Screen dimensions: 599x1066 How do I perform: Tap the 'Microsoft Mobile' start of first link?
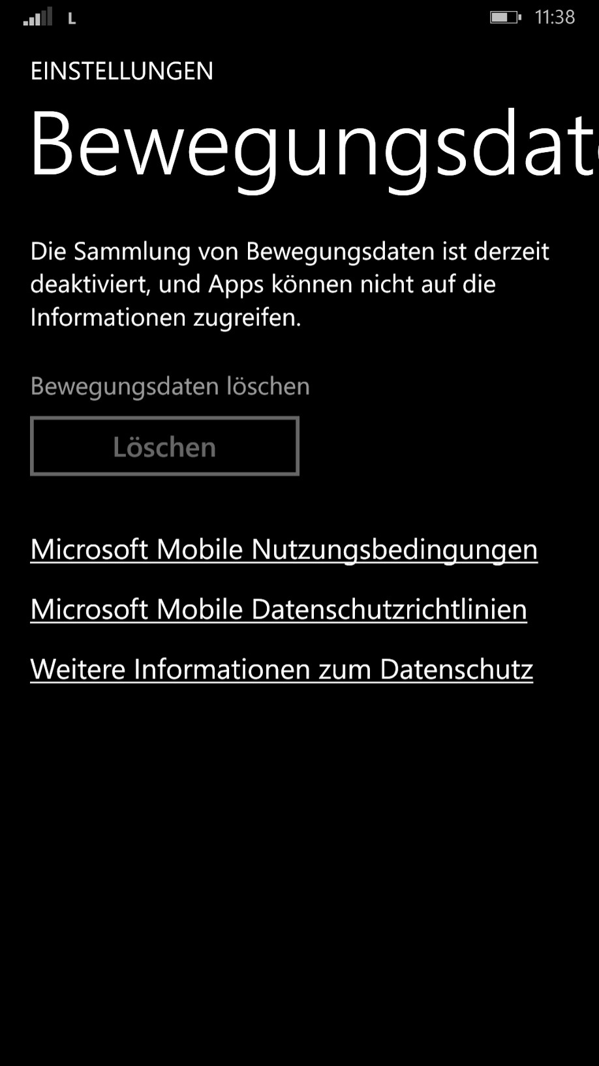(137, 550)
